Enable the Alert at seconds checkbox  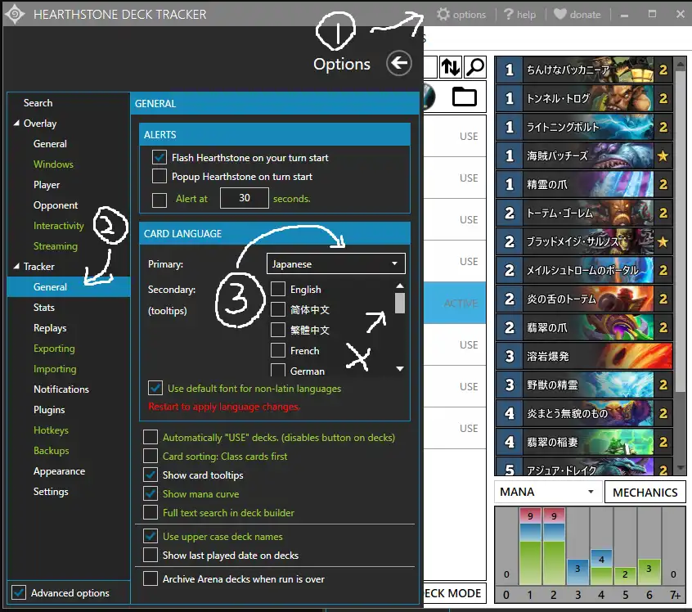(160, 200)
